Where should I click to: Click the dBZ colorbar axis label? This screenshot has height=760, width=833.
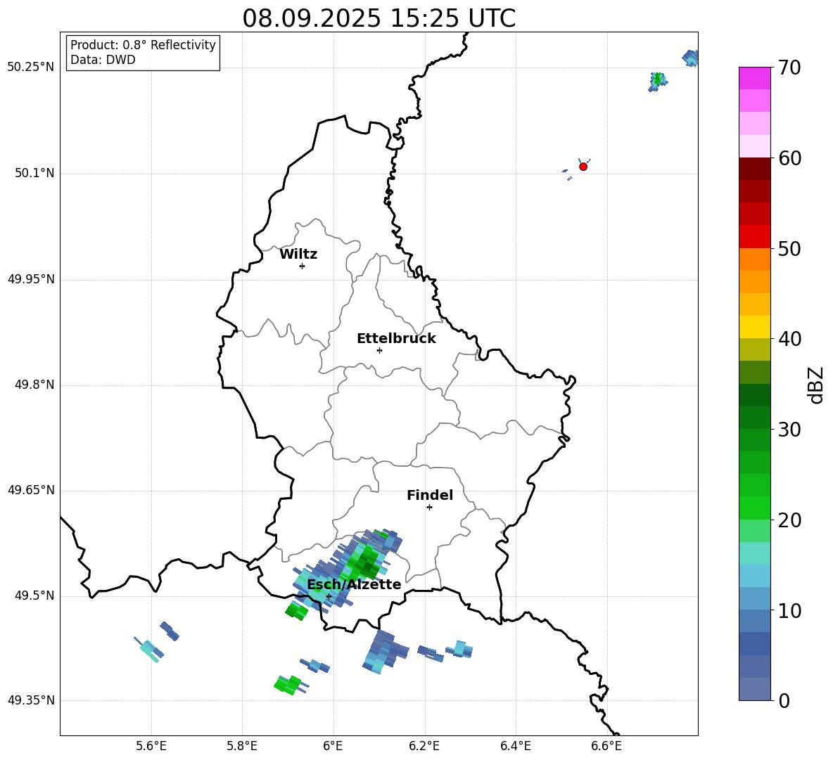click(816, 385)
